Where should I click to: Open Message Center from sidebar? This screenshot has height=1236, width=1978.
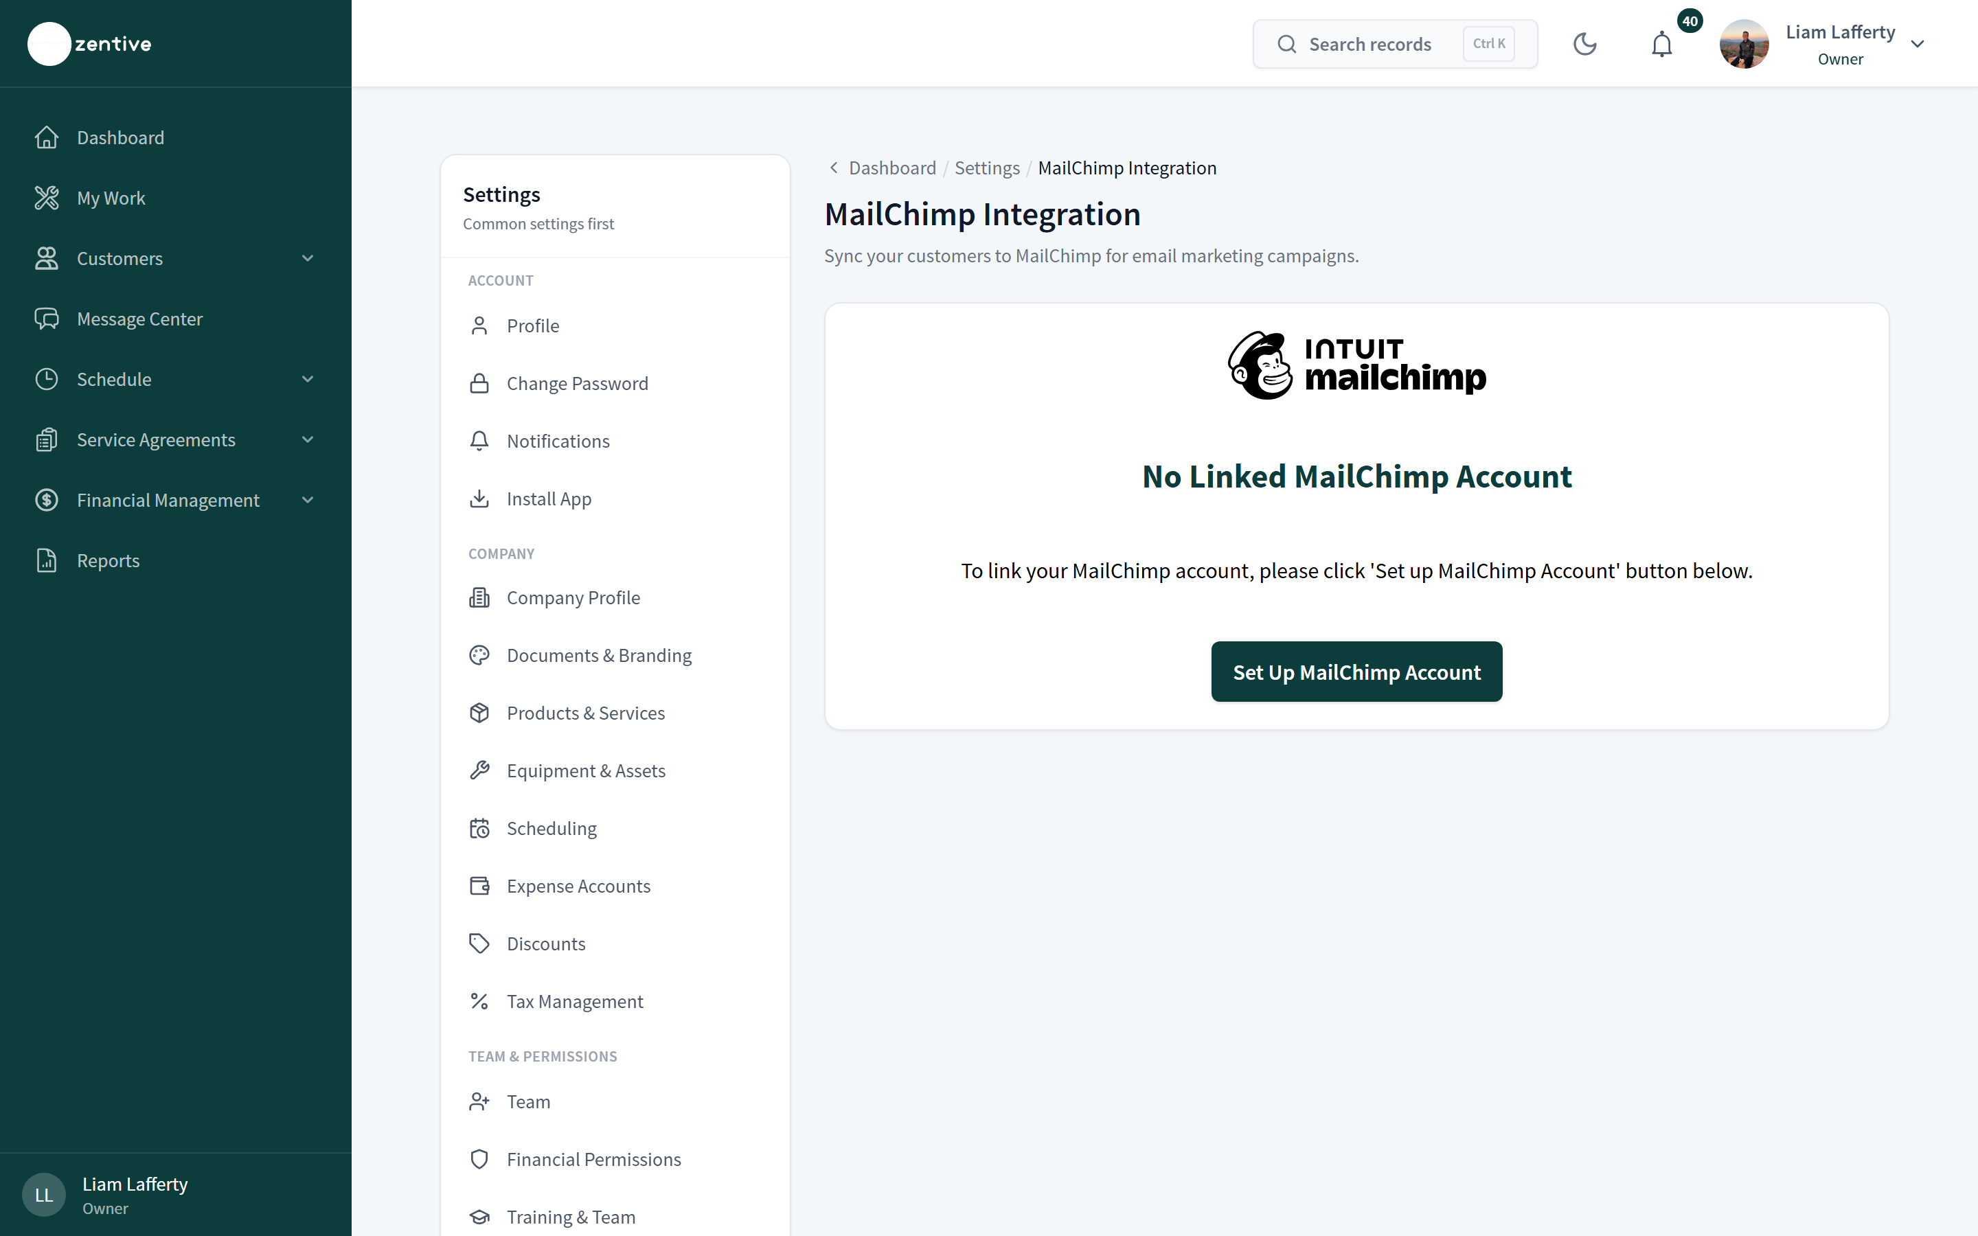click(x=176, y=319)
